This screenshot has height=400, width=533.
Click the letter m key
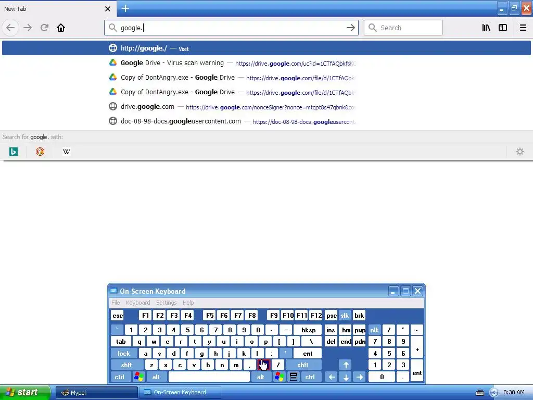(236, 365)
